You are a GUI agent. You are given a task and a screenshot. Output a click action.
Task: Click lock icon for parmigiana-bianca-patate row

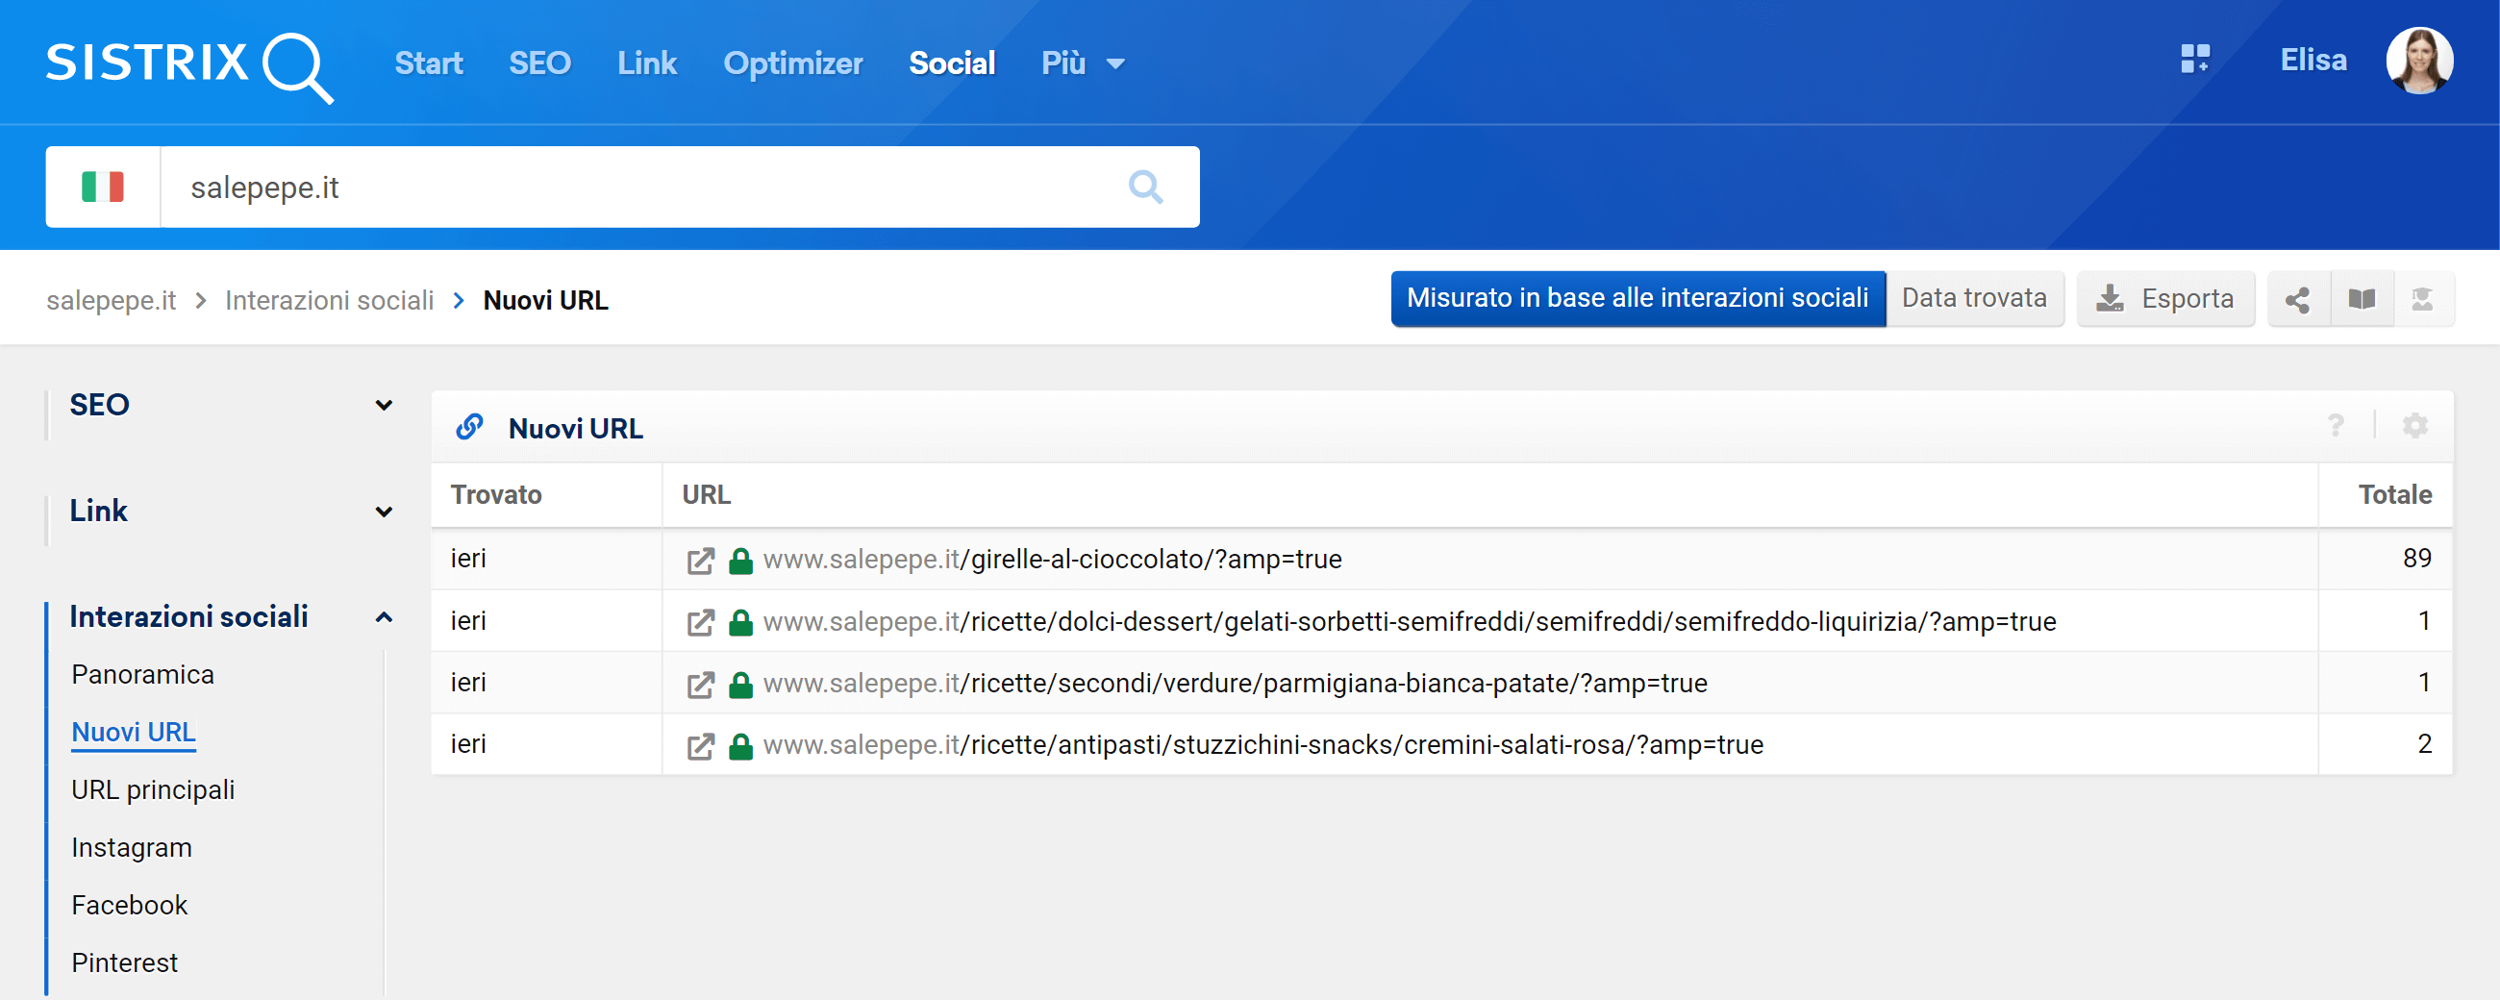click(x=740, y=685)
